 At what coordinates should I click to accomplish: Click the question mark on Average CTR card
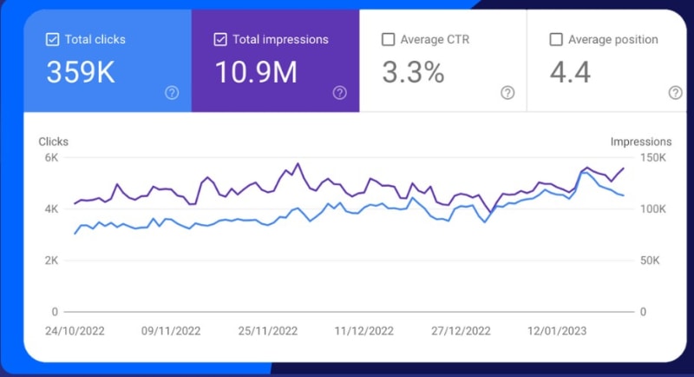507,93
